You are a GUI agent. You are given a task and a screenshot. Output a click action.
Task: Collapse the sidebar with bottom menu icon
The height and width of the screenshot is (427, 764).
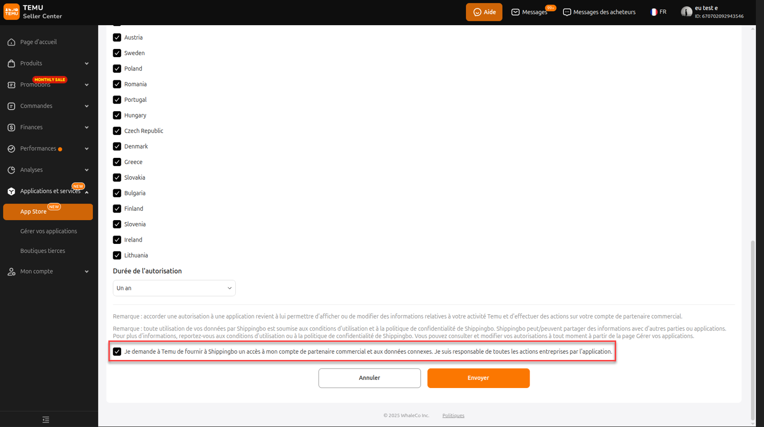point(46,419)
